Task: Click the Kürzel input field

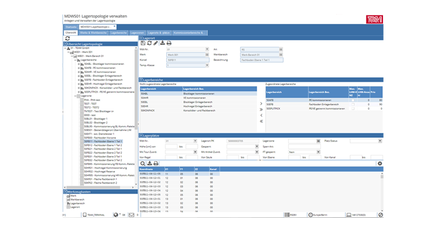Action: coord(188,60)
